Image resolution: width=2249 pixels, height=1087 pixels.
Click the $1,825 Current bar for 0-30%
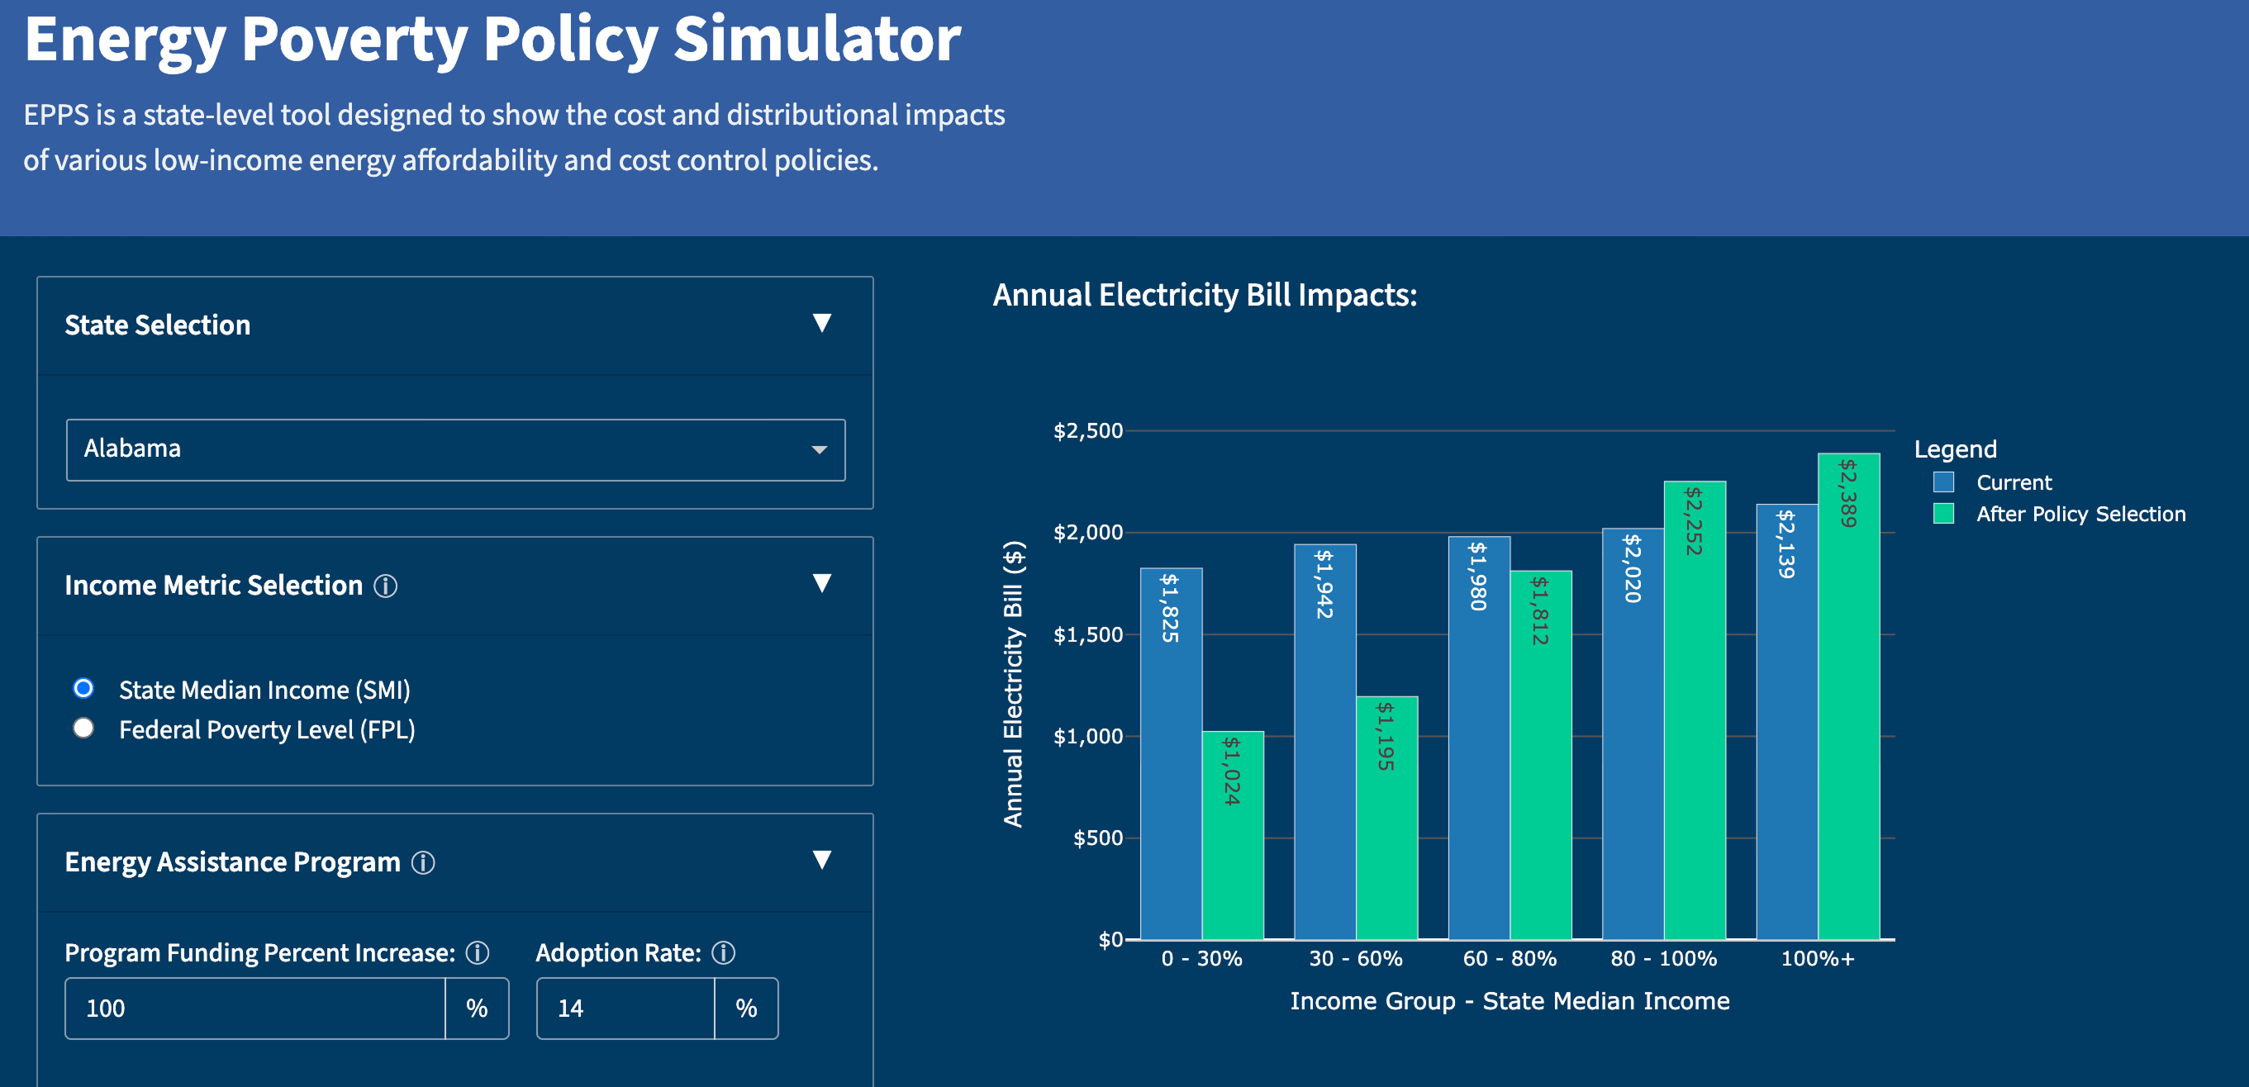click(1169, 751)
